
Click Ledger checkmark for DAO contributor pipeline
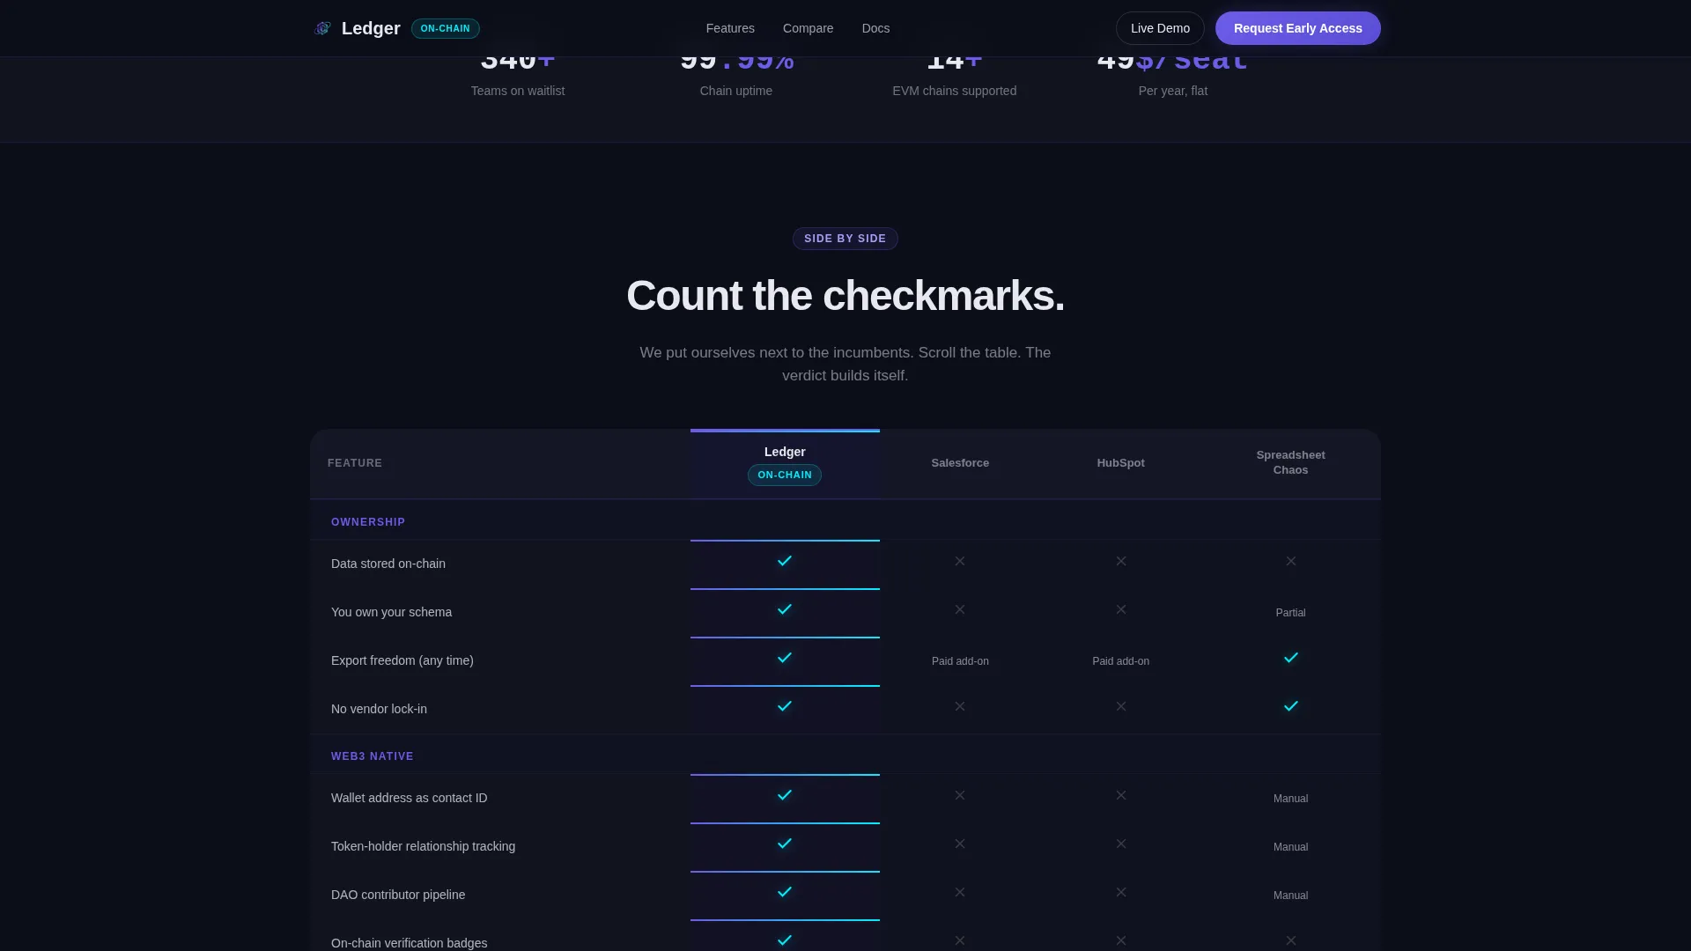tap(785, 892)
